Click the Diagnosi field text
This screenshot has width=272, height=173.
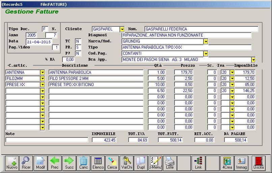pyautogui.click(x=187, y=35)
